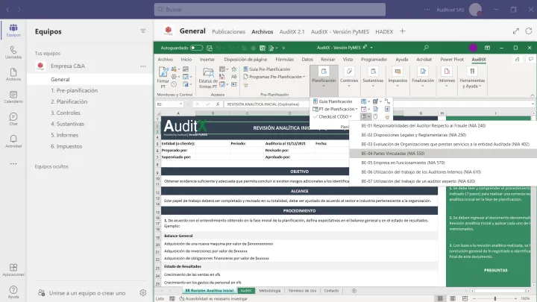Open Actividad bell in the sidebar
Screen dimensions: 537x302
[x=13, y=141]
